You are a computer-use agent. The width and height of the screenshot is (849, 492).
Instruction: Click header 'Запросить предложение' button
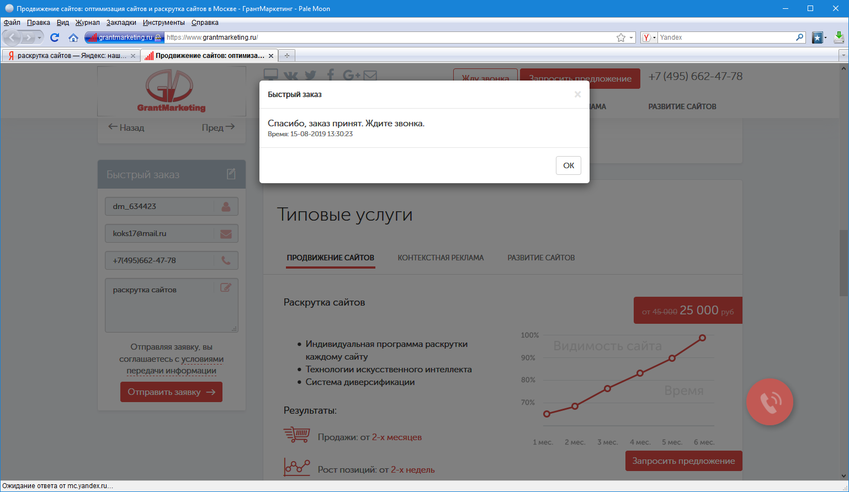(x=580, y=78)
